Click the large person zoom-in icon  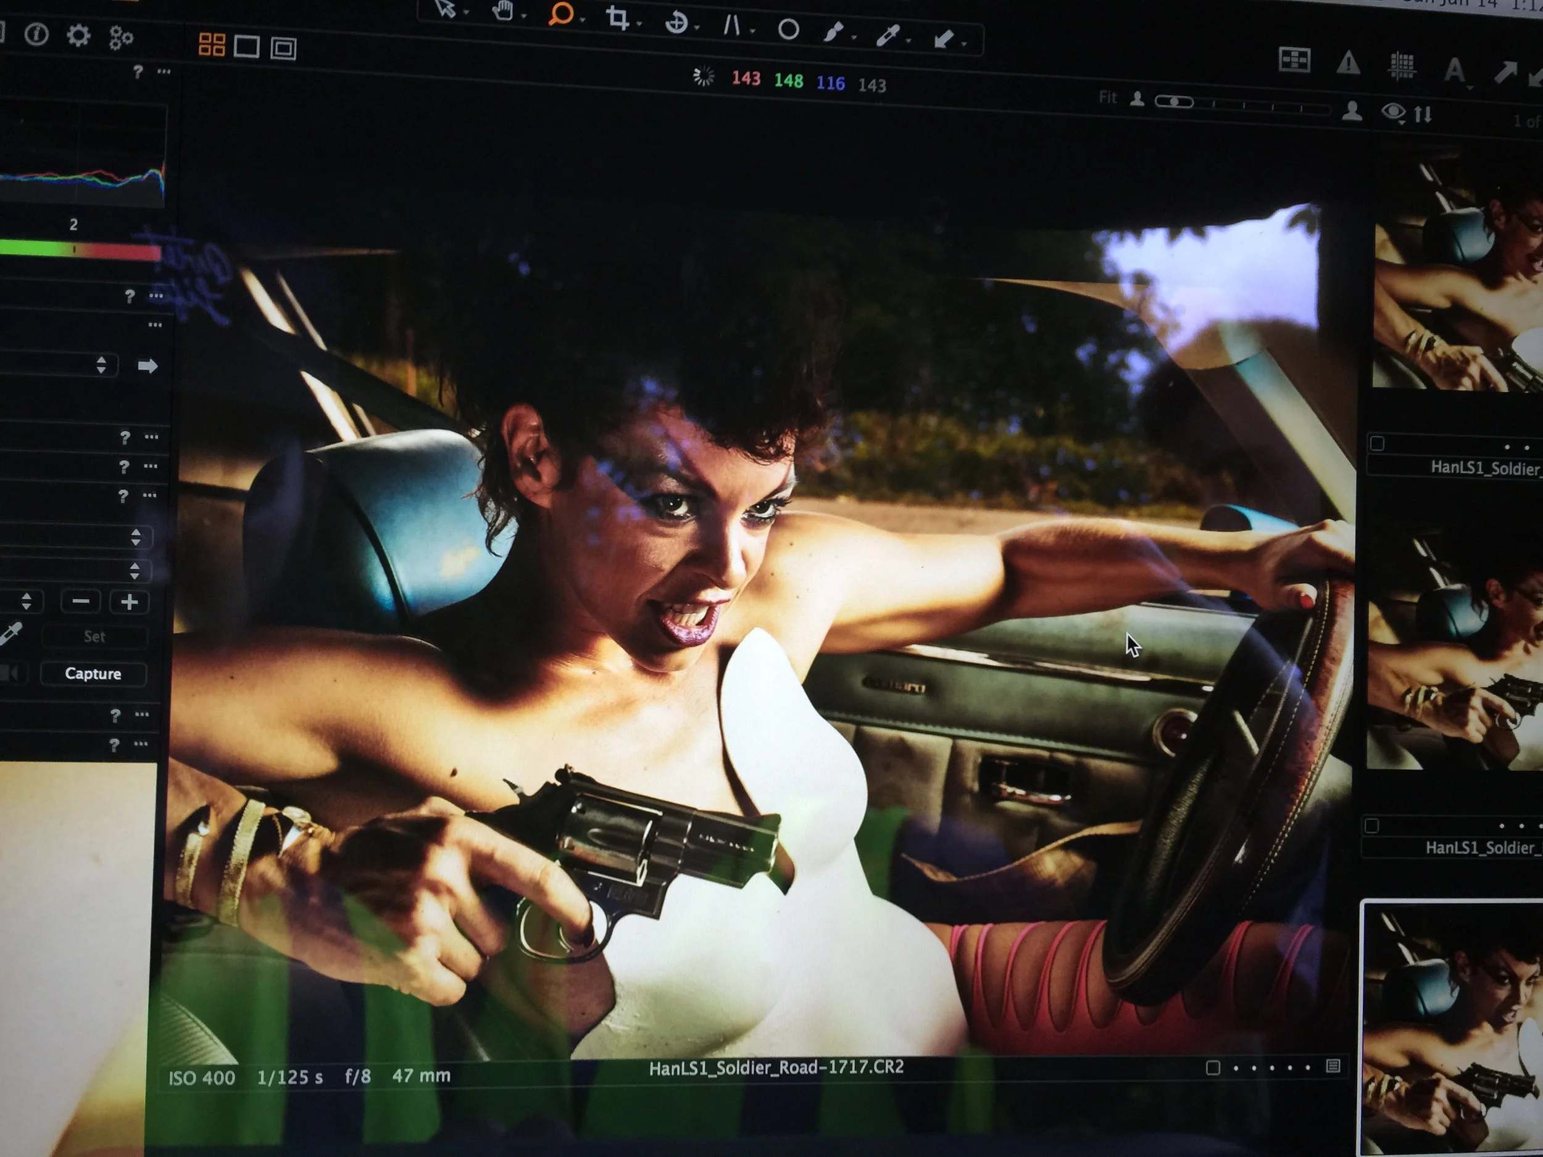[x=1352, y=110]
